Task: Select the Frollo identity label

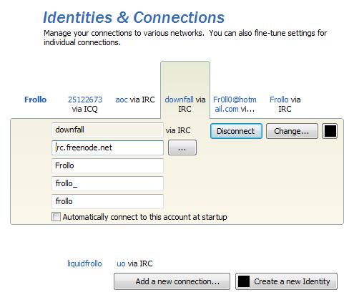Action: pos(35,100)
